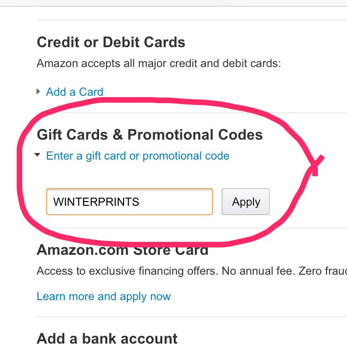Click the pink crossed tail of the drawn circle
This screenshot has height=345, width=347.
pyautogui.click(x=316, y=166)
